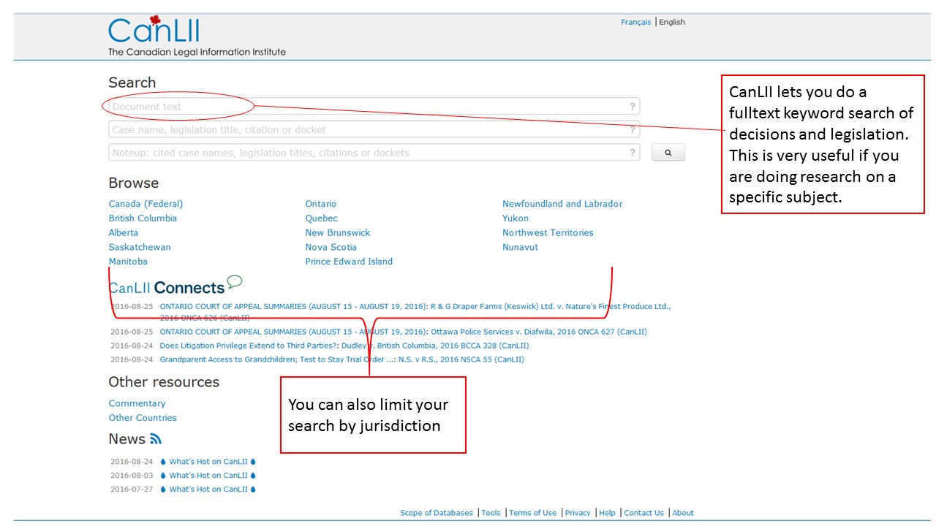Image resolution: width=936 pixels, height=526 pixels.
Task: Open Terms of Use footer link
Action: (x=532, y=513)
